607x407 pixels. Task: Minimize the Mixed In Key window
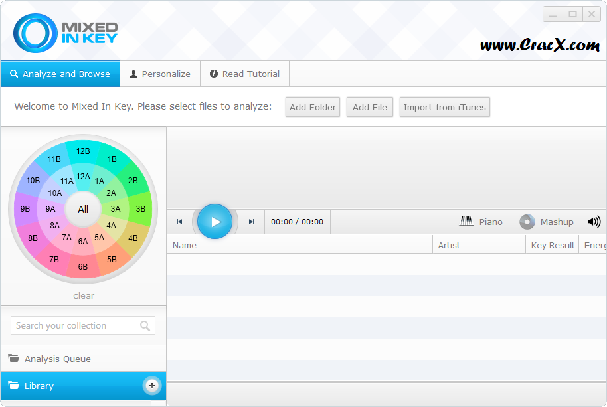tap(553, 15)
